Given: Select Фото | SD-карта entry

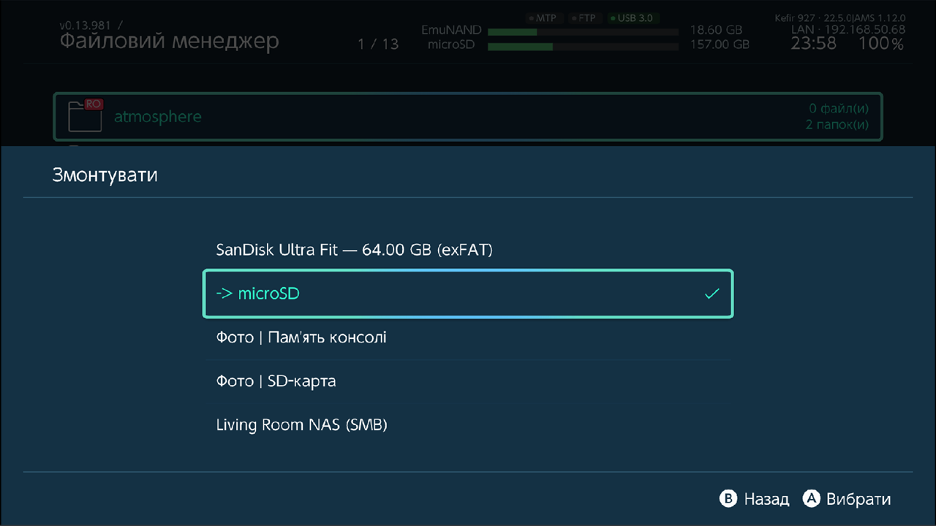Looking at the screenshot, I should coord(467,381).
